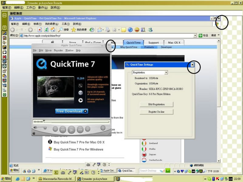Select Italia country link
This screenshot has height=182, width=243.
[152, 149]
